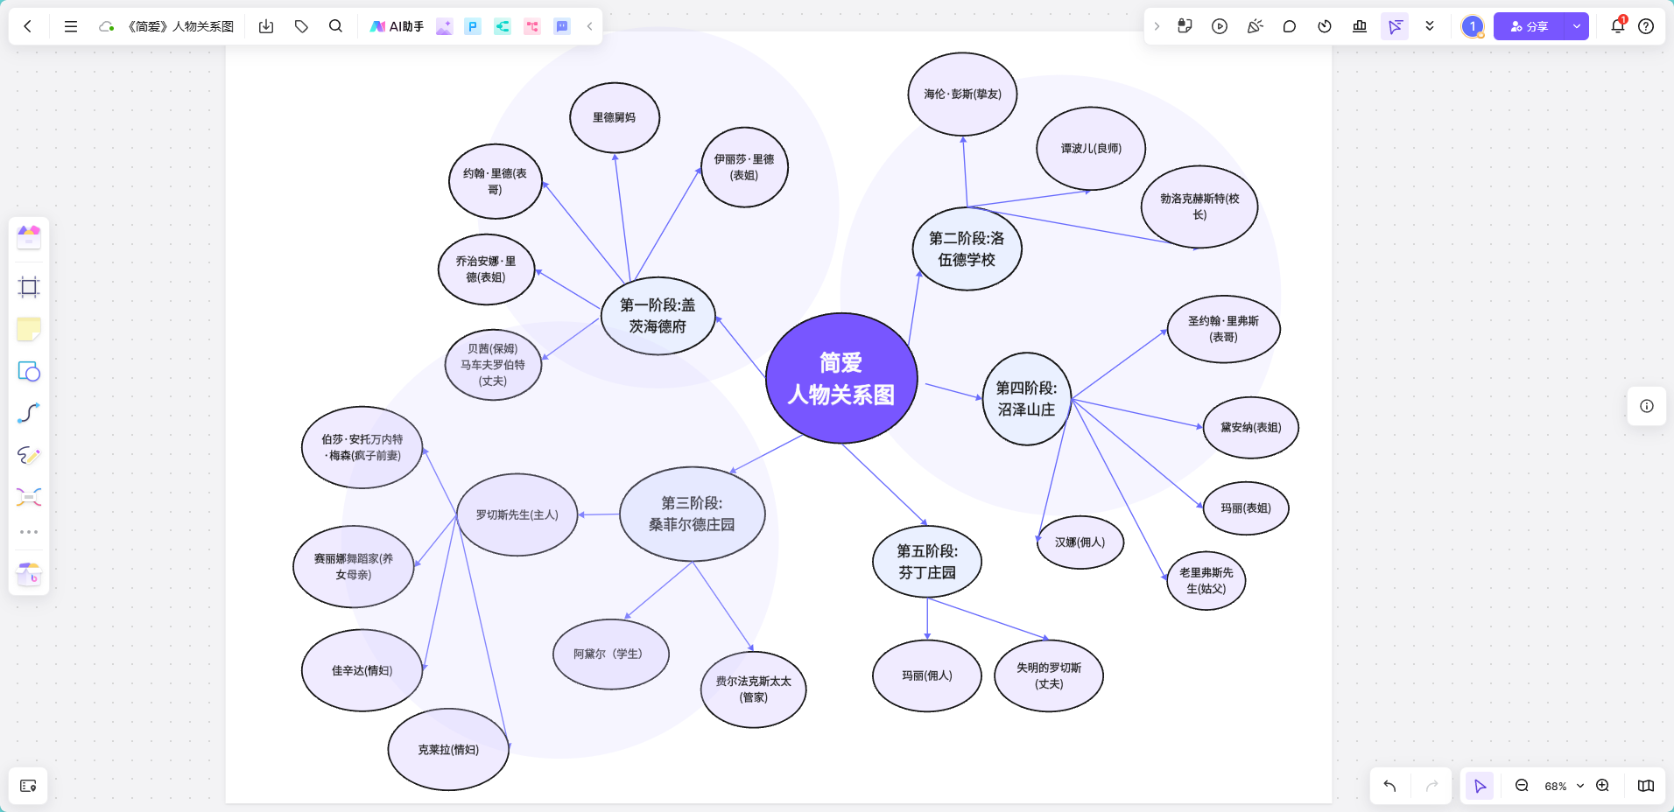Screen dimensions: 1674x812
Task: Select the 里德舅妈 node
Action: (x=615, y=117)
